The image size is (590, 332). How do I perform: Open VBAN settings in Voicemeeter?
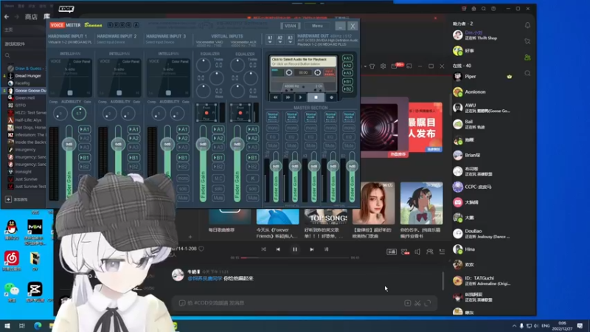coord(290,26)
